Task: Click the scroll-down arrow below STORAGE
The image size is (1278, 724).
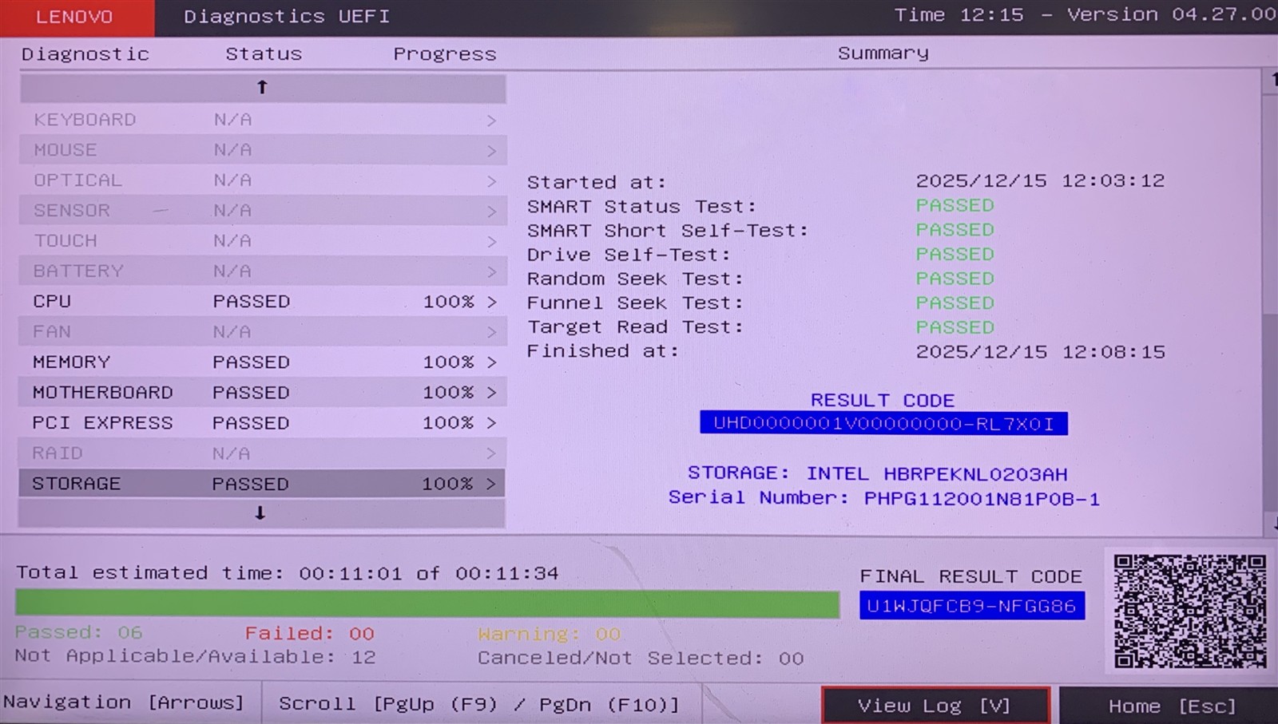Action: [x=260, y=513]
